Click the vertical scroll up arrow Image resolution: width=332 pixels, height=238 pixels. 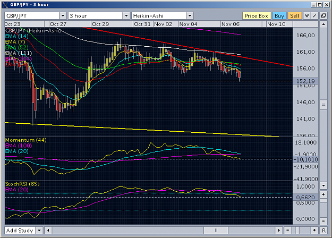[x=324, y=24]
